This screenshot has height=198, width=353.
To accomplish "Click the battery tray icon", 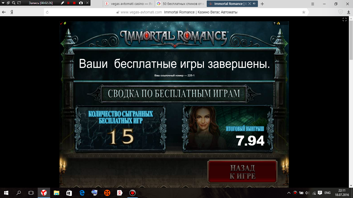I will [x=301, y=193].
